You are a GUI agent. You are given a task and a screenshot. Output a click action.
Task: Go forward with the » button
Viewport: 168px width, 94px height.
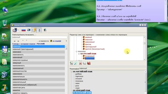tap(18, 41)
